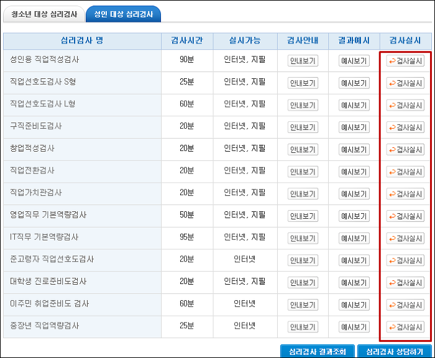Screen dimensions: 435x358
Task: Start 직업전환검사 via 검사실시
Action: [405, 172]
